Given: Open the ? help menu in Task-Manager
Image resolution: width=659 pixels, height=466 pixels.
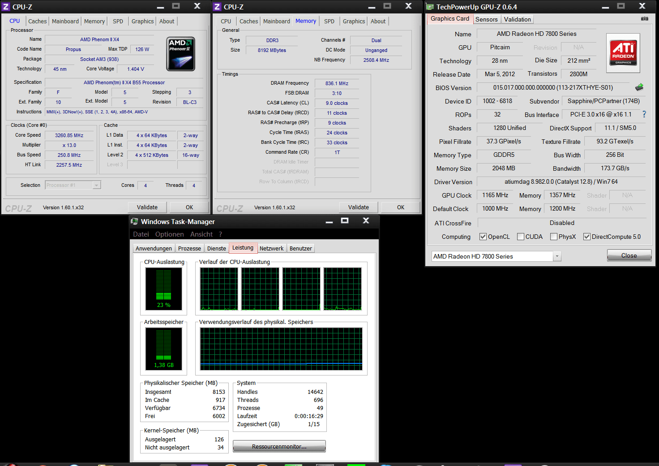Looking at the screenshot, I should pos(220,234).
